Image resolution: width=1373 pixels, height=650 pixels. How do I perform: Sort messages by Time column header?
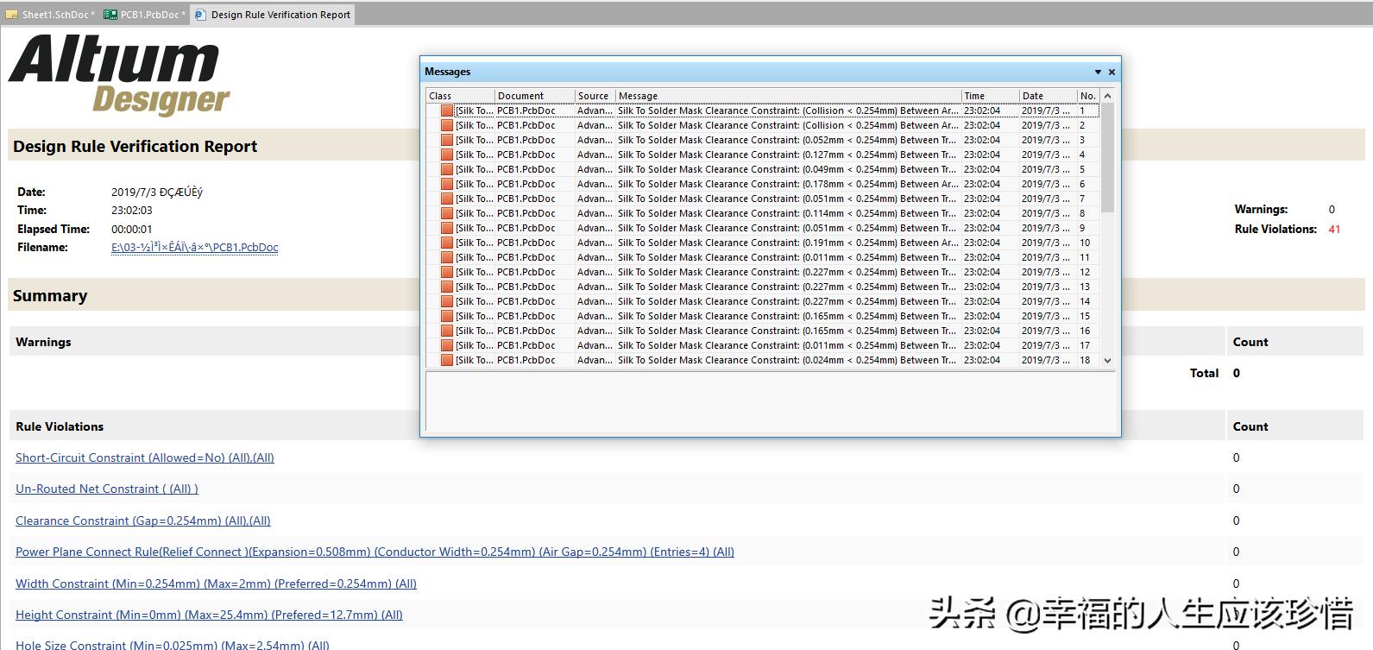[x=990, y=96]
